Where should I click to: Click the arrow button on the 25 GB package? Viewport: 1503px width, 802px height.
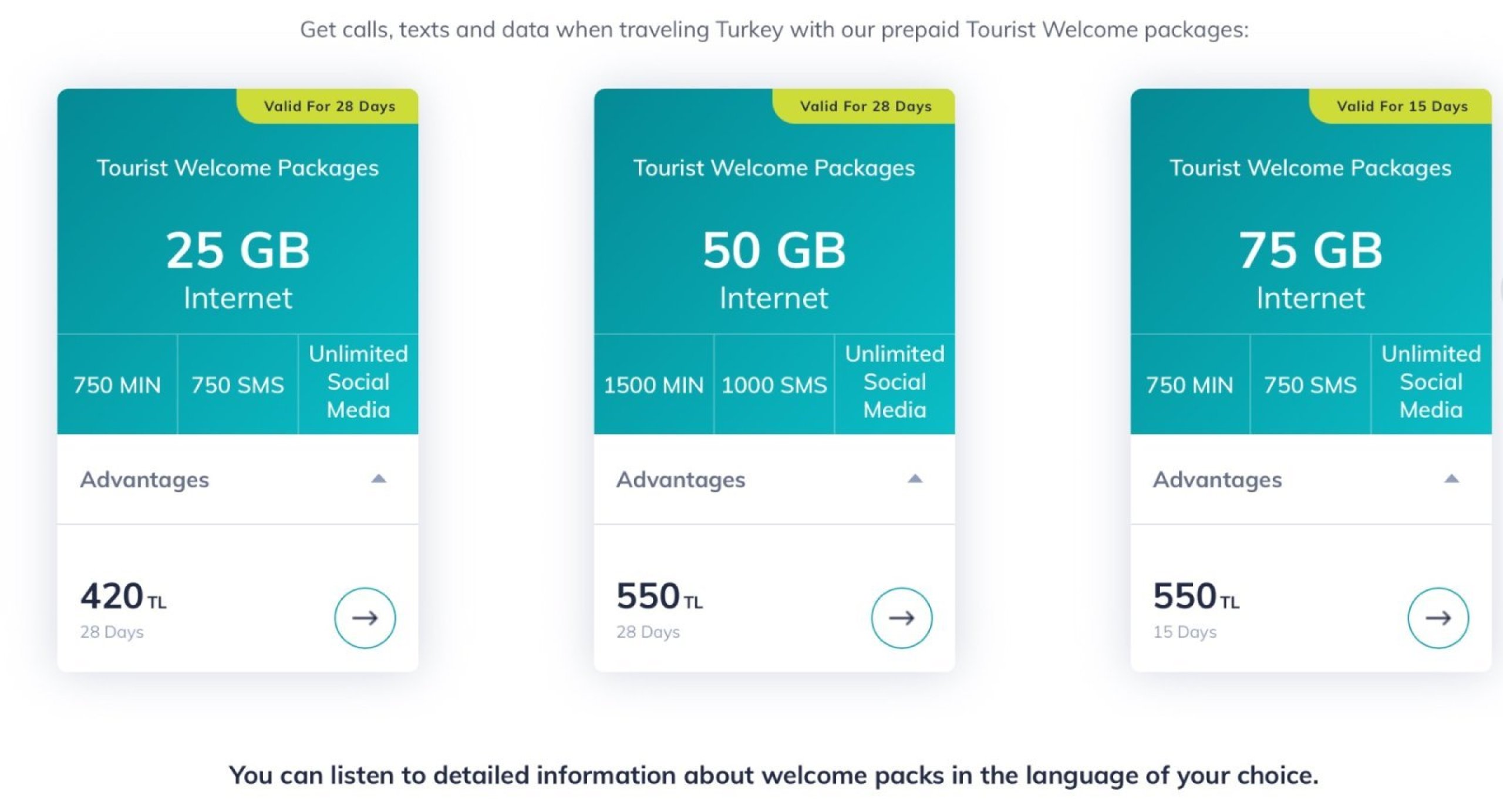(365, 618)
